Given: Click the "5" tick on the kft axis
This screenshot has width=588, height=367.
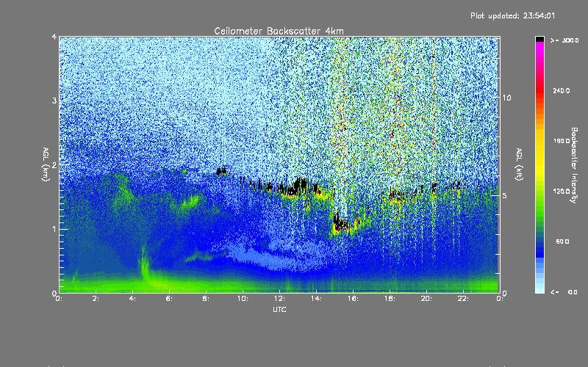Looking at the screenshot, I should 505,195.
